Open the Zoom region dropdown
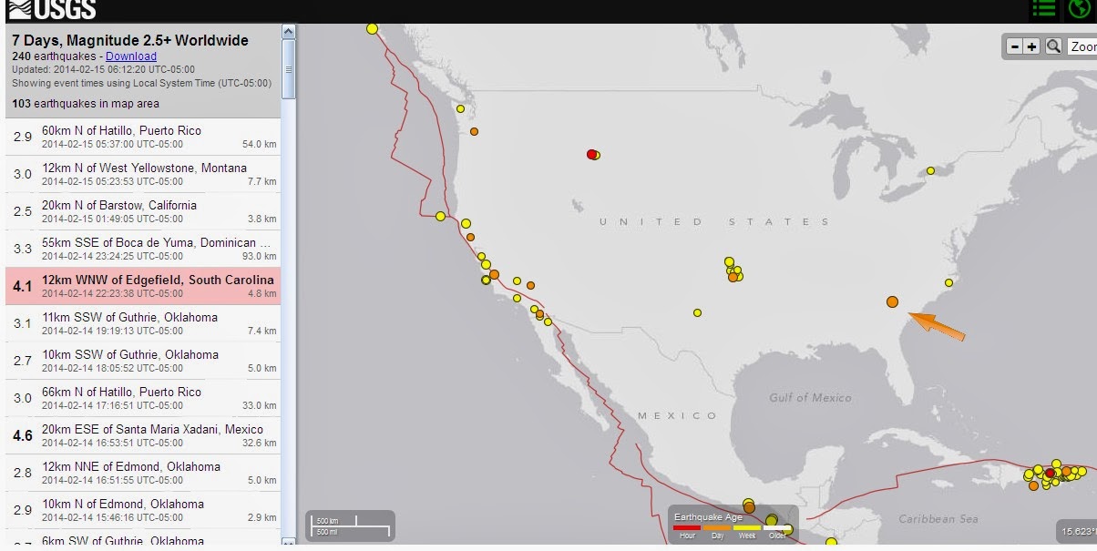The image size is (1097, 551). (1082, 46)
